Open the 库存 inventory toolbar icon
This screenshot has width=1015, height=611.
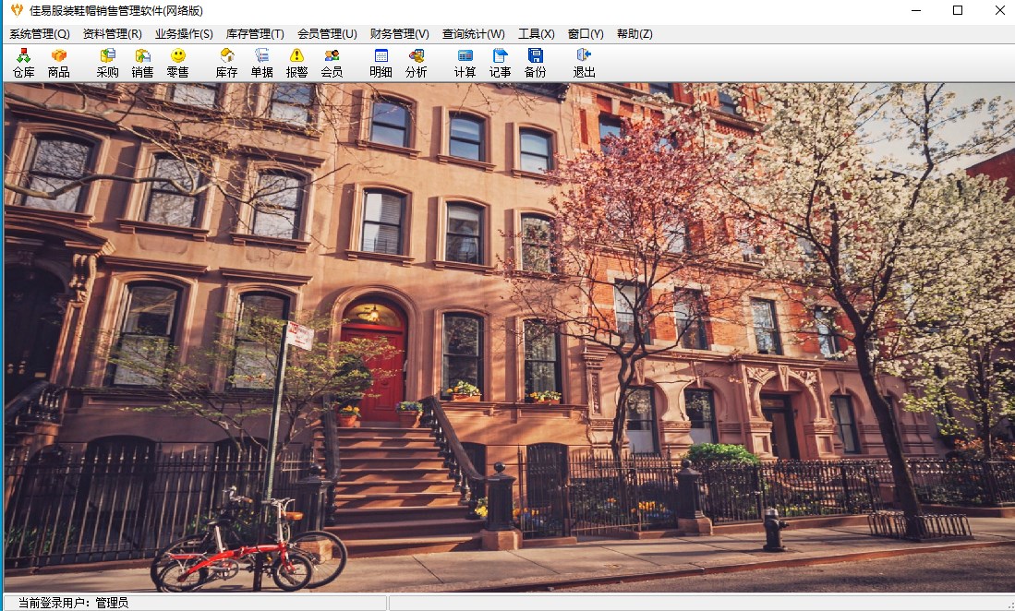tap(226, 63)
